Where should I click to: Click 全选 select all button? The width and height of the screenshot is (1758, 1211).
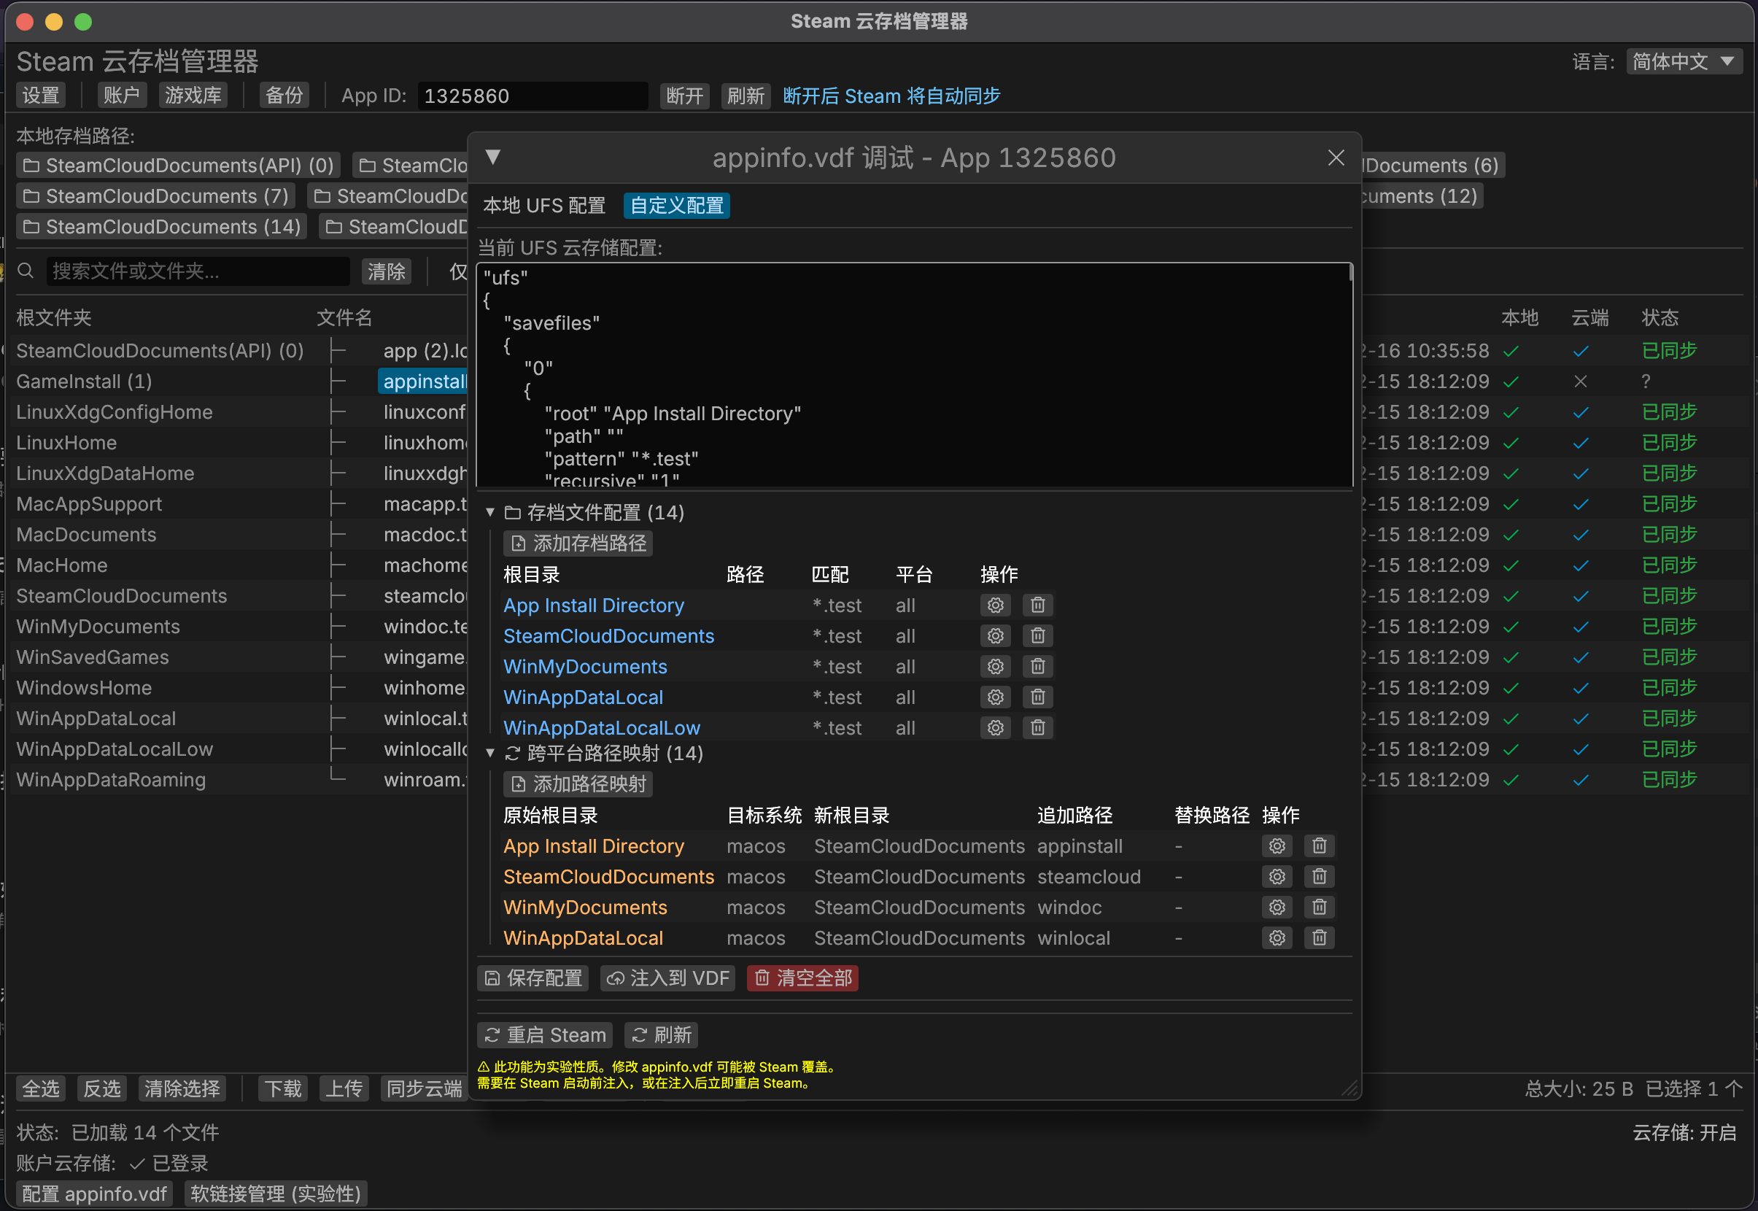[x=41, y=1089]
